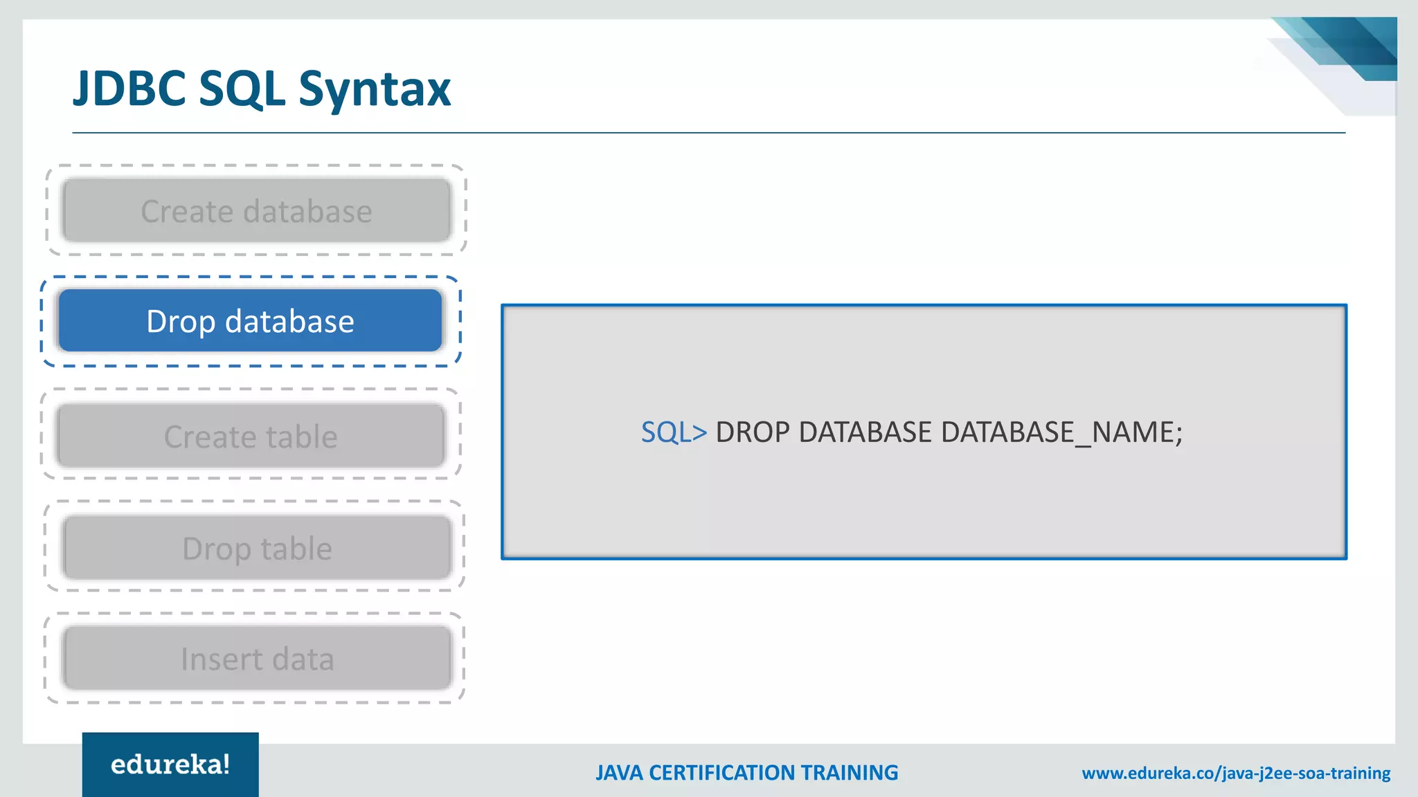
Task: Click the JDBC SQL Syntax title
Action: click(262, 89)
